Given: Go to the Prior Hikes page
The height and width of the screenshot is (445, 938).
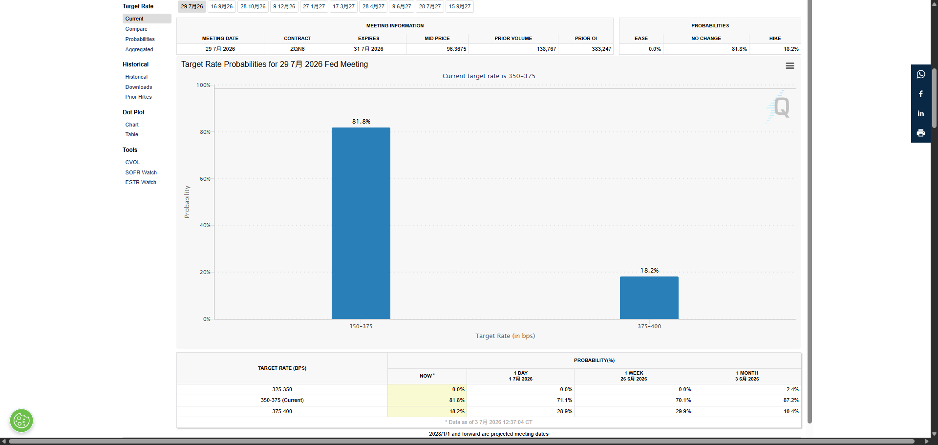Looking at the screenshot, I should point(139,97).
